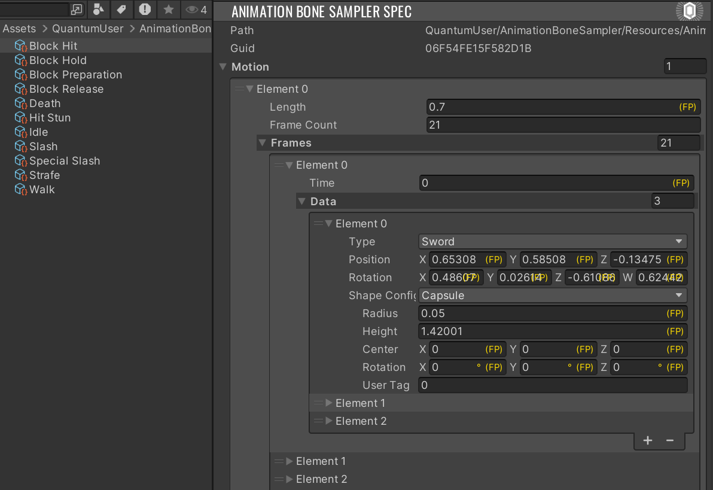Screen dimensions: 713x490
Task: Collapse the Motion section
Action: click(x=223, y=67)
